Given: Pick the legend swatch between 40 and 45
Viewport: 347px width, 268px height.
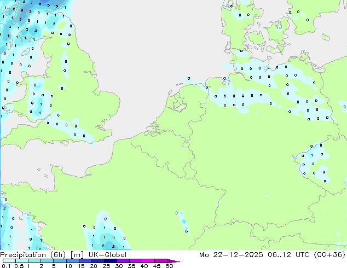Looking at the screenshot, I should (x=148, y=261).
